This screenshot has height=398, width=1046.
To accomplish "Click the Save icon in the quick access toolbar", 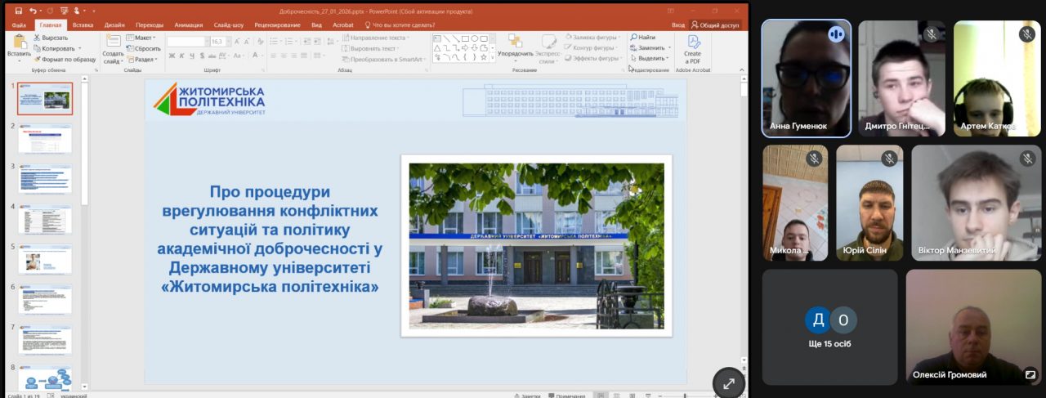I will tap(19, 11).
